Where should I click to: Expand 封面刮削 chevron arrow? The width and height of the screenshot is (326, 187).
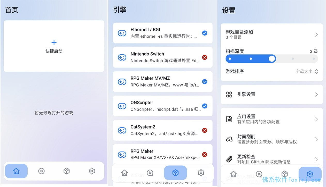click(x=316, y=139)
